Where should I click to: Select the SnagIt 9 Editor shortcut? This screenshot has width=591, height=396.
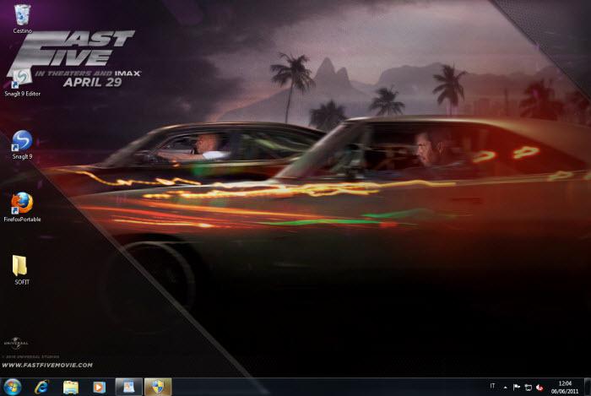pyautogui.click(x=22, y=83)
